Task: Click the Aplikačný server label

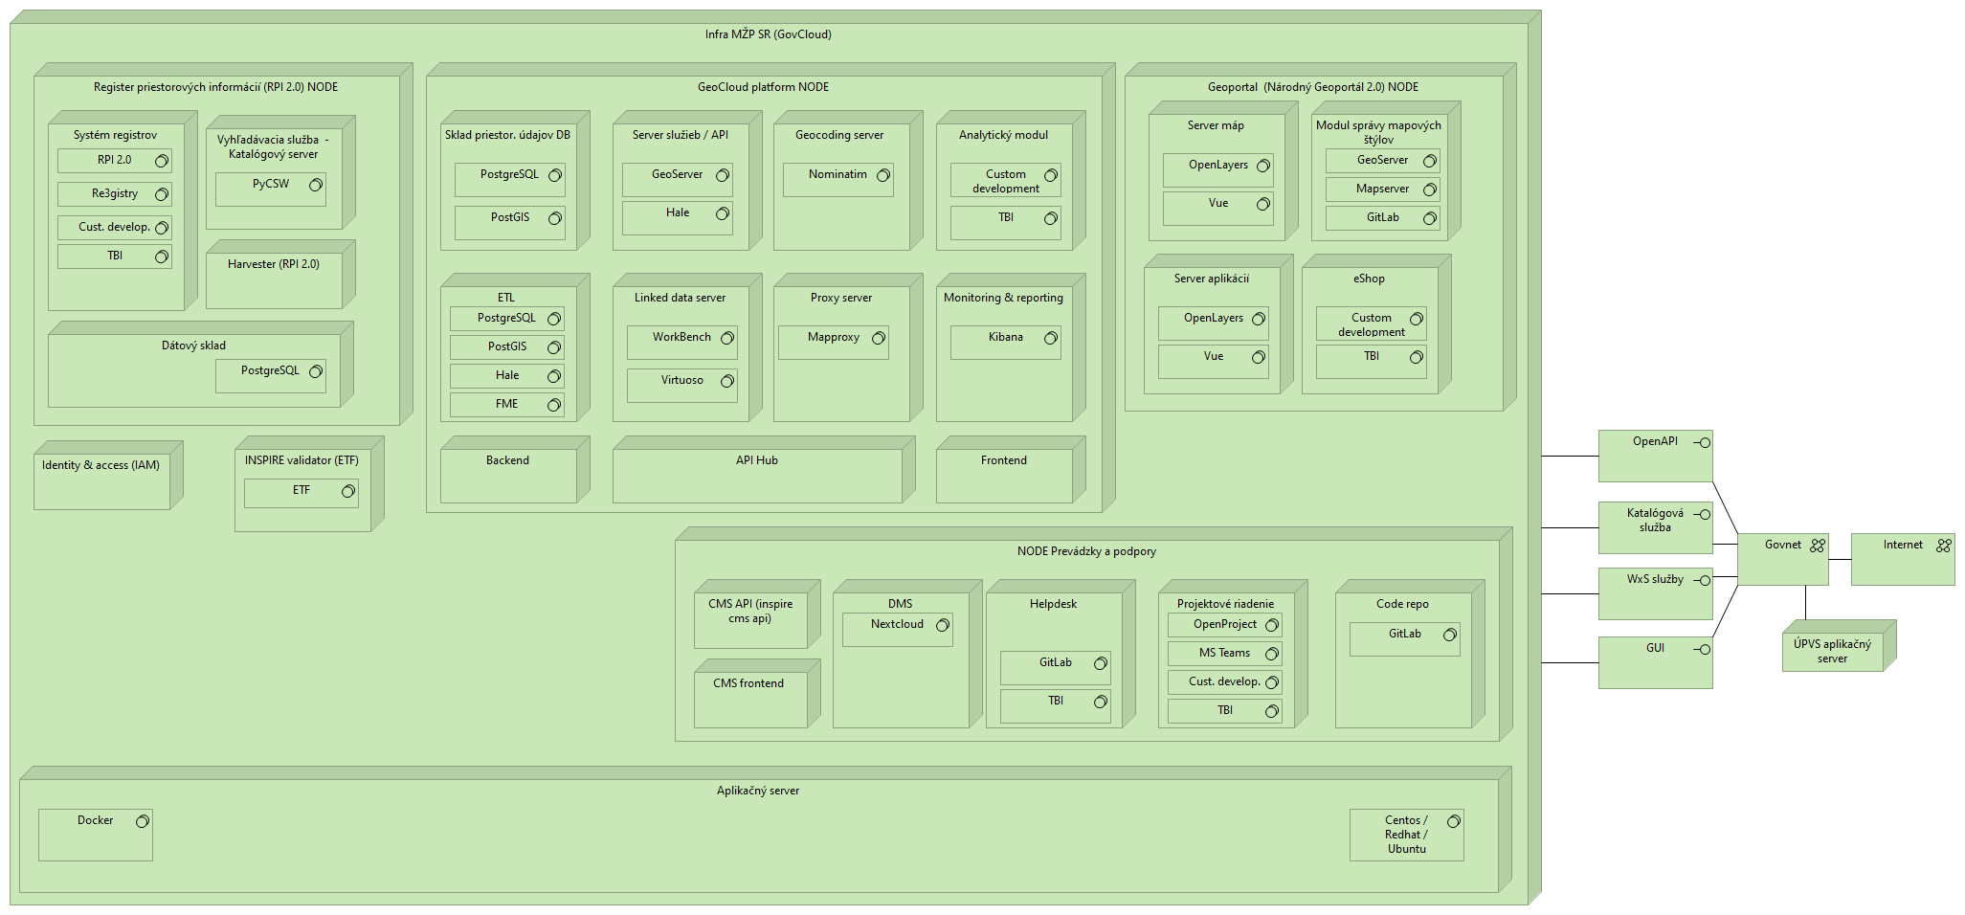Action: click(x=757, y=791)
